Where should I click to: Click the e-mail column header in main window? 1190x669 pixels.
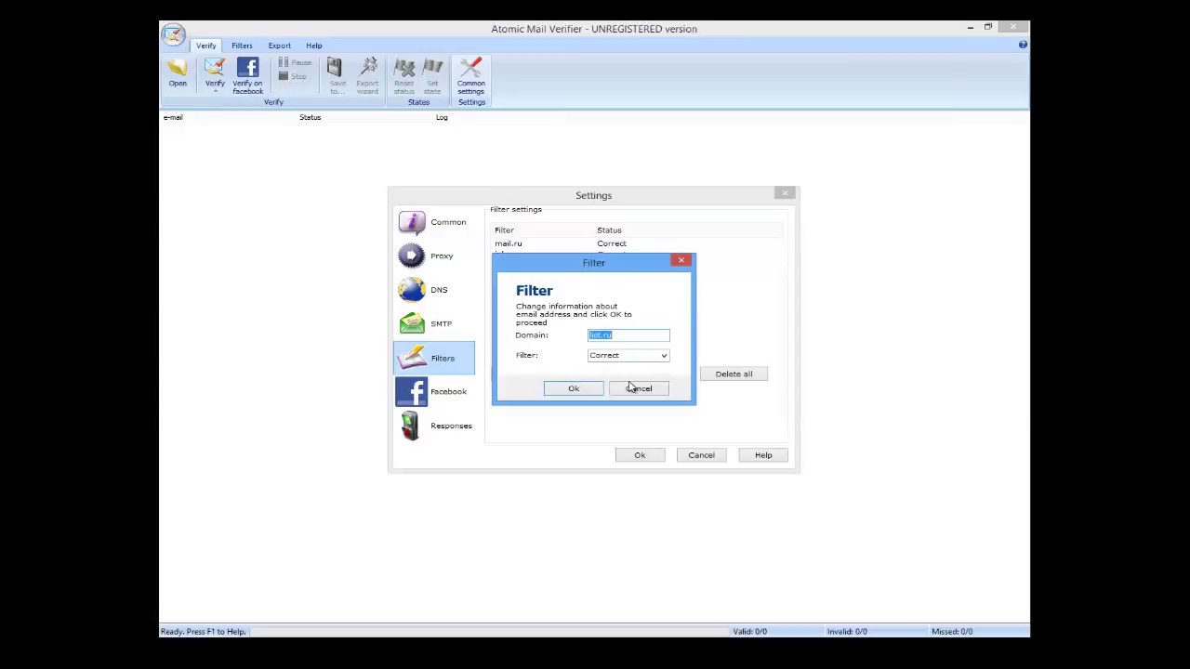(x=173, y=117)
